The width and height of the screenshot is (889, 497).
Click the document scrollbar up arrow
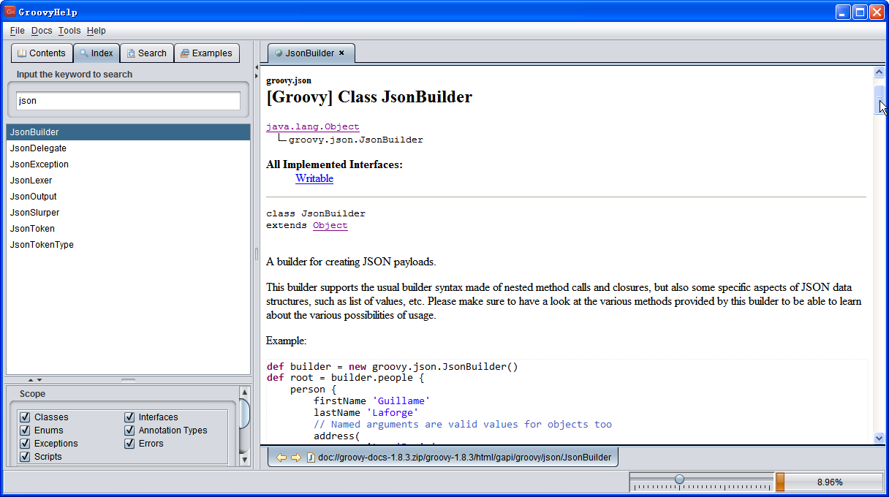click(879, 72)
